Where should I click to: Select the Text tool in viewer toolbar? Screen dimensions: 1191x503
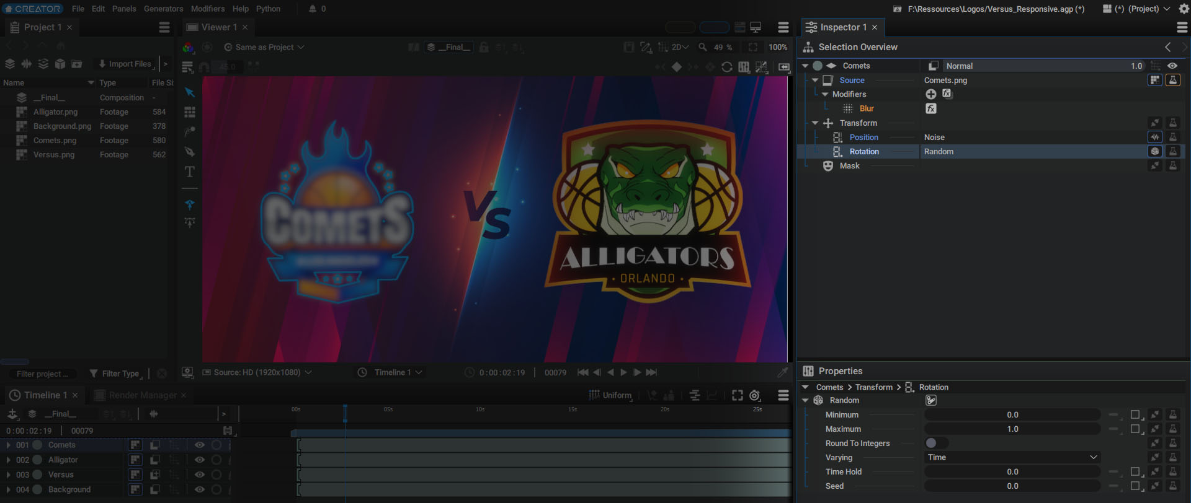click(190, 172)
